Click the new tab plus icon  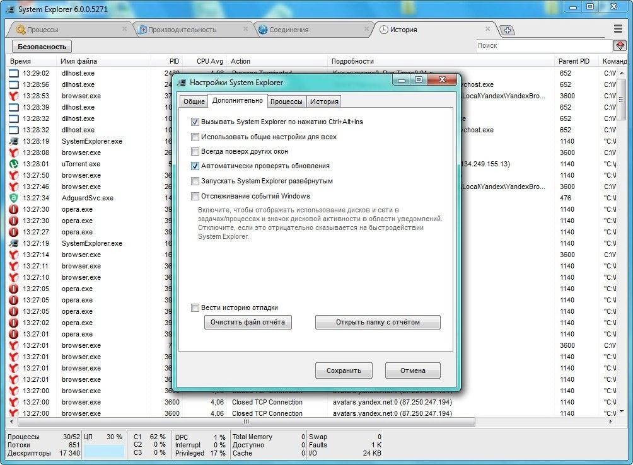(x=508, y=30)
